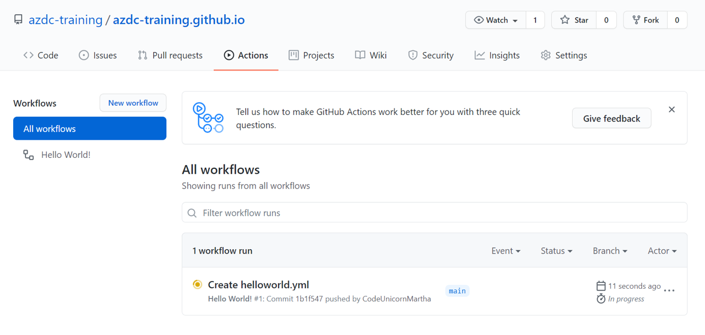Click the New workflow button

[x=133, y=103]
